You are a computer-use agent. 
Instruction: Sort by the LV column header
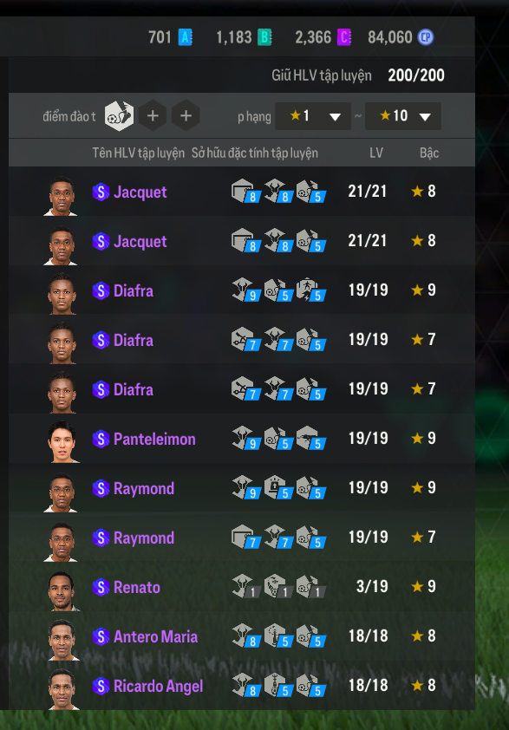(x=376, y=153)
